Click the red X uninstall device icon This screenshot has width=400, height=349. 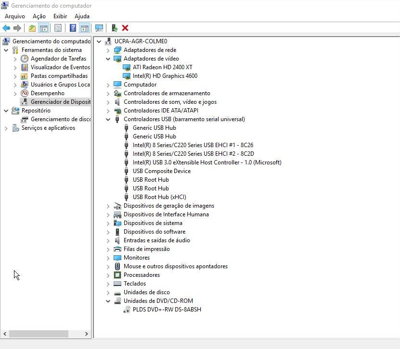[125, 28]
